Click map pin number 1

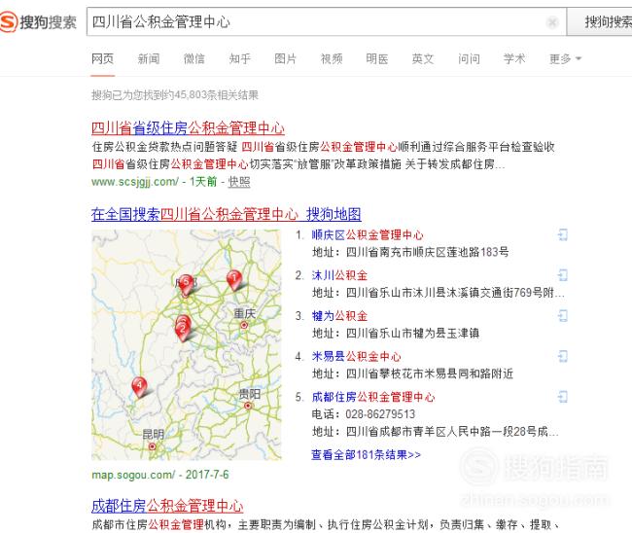pyautogui.click(x=234, y=281)
